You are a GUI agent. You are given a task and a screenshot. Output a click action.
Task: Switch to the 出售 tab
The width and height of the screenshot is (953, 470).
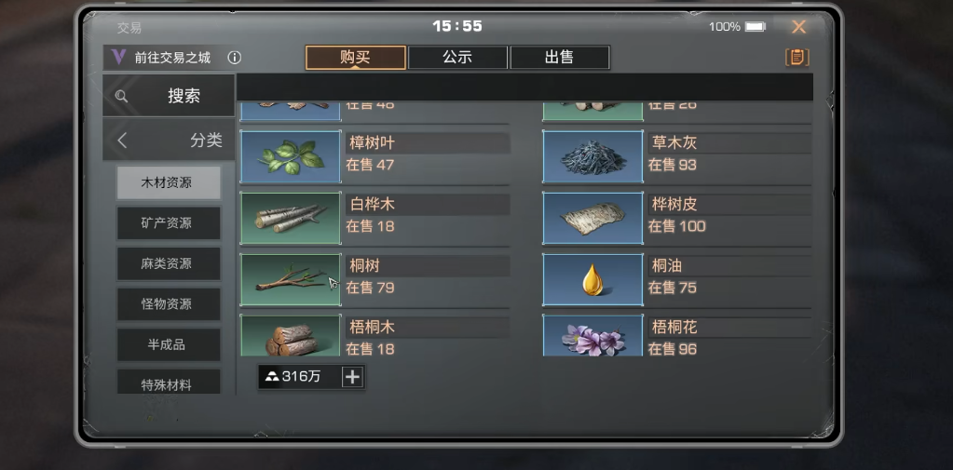click(x=560, y=58)
